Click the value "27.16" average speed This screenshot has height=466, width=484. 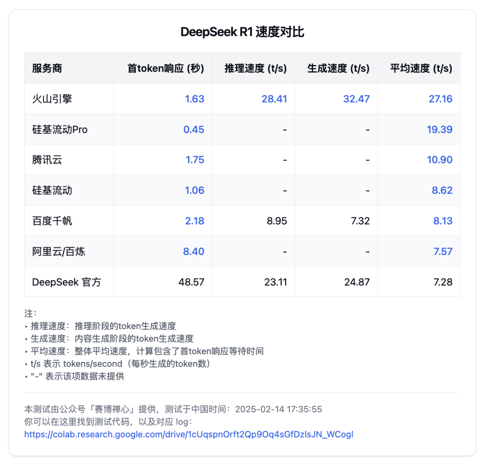point(441,99)
